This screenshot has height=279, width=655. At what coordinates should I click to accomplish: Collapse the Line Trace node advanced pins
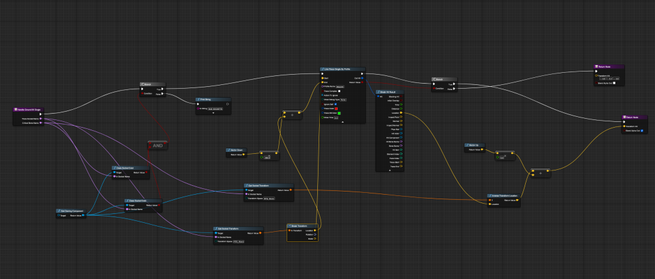pyautogui.click(x=342, y=121)
